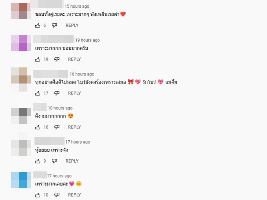Reply to the comment posted 16 hours ago

pyautogui.click(x=74, y=93)
